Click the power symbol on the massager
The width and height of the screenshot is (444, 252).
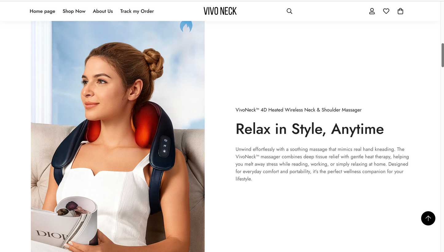[x=165, y=140]
